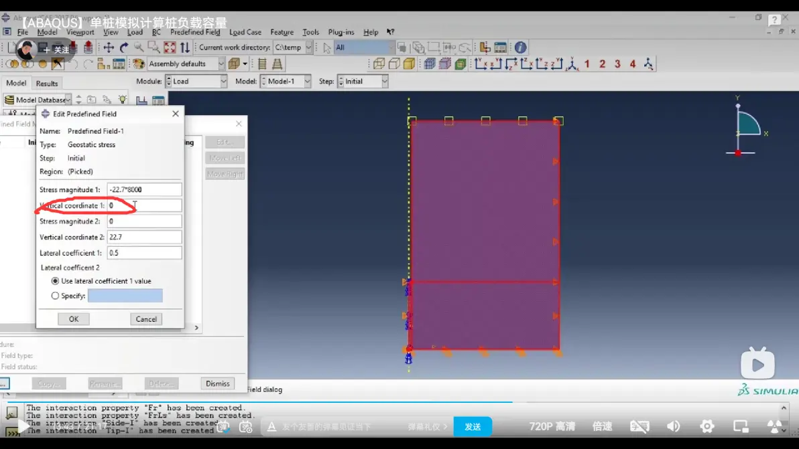
Task: Open the Tools menu
Action: click(310, 32)
